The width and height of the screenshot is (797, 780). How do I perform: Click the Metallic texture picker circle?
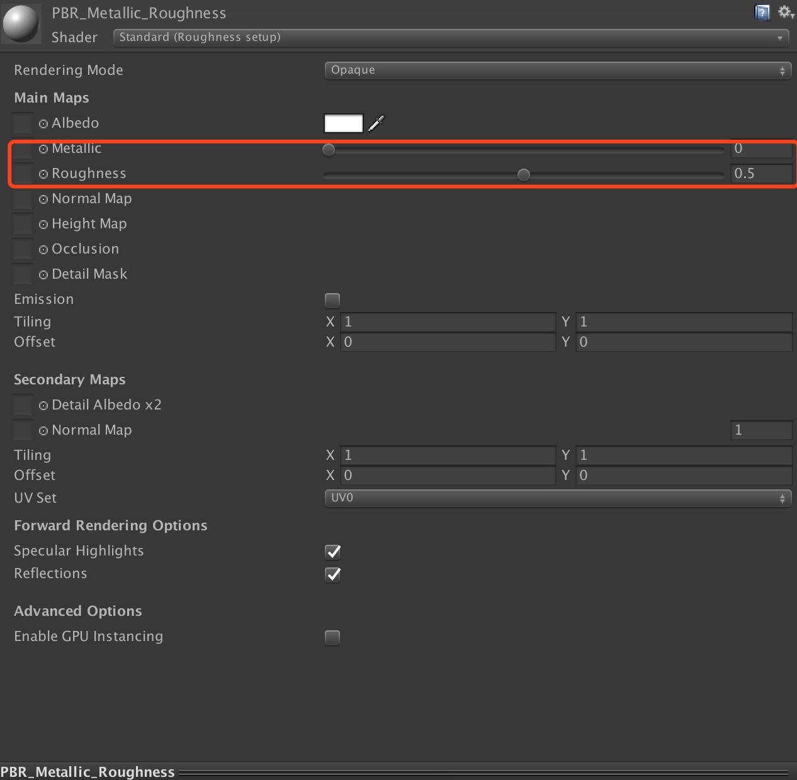43,149
